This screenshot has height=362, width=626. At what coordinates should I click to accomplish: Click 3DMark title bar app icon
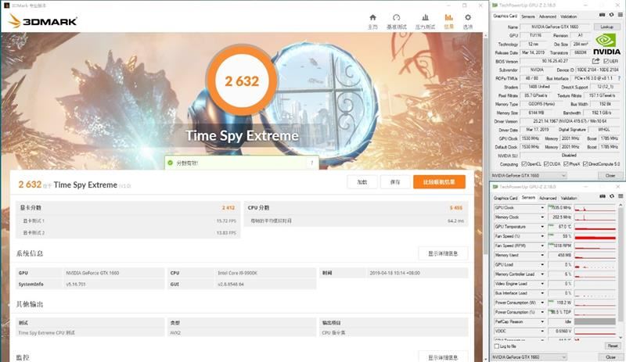pos(6,5)
